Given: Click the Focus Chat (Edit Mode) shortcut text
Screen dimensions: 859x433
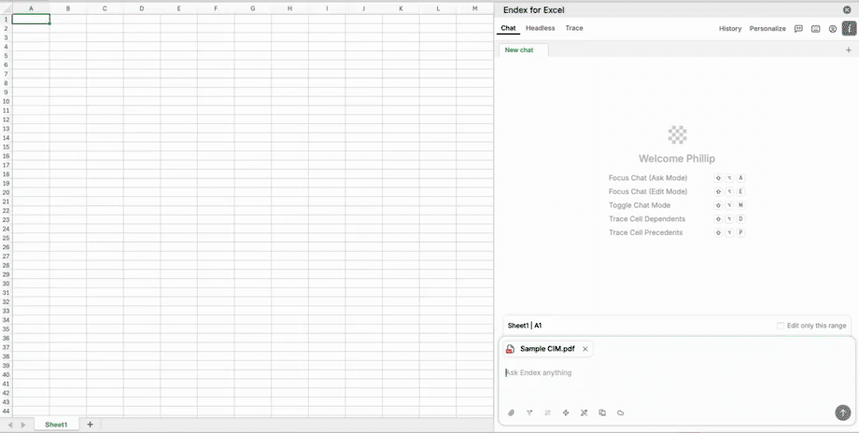Looking at the screenshot, I should 648,191.
